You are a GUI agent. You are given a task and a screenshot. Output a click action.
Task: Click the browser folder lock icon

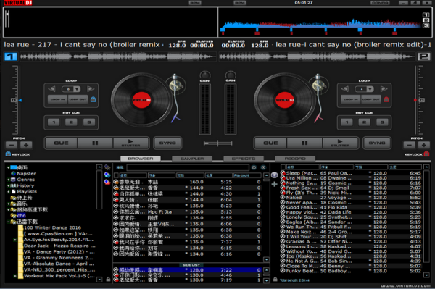click(108, 280)
